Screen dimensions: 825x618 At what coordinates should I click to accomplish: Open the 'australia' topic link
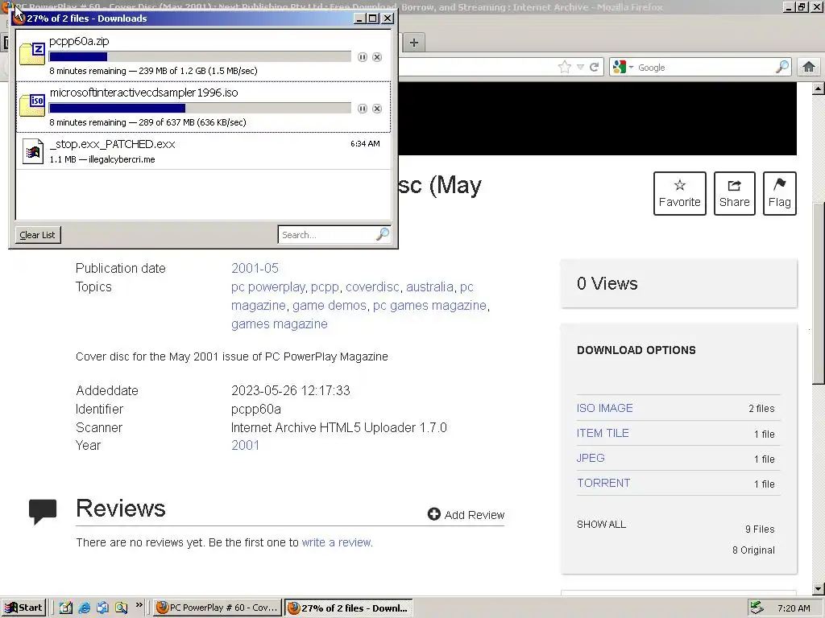[x=430, y=287]
